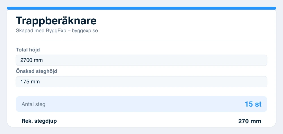Screen dimensions: 283x134
Task: Focus the Önskad steghöjd input field
Action: (141, 82)
